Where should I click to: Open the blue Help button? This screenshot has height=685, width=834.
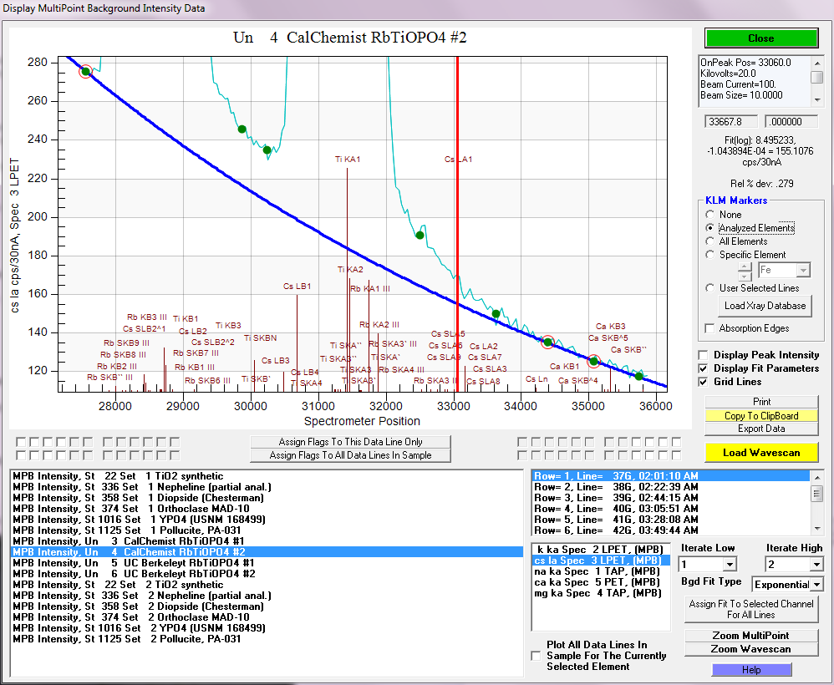point(750,670)
